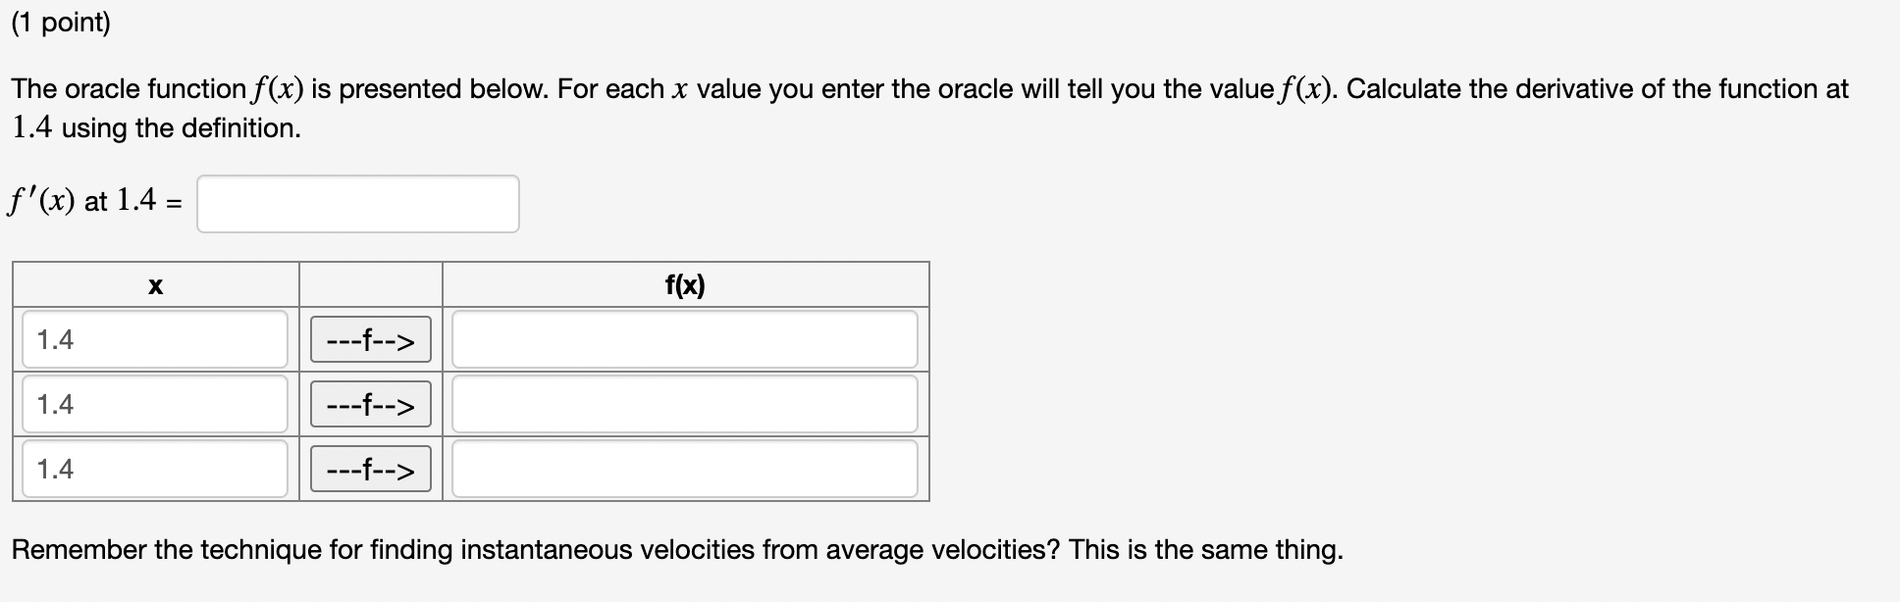1900x602 pixels.
Task: Select the first x input showing 1.4
Action: tap(153, 340)
